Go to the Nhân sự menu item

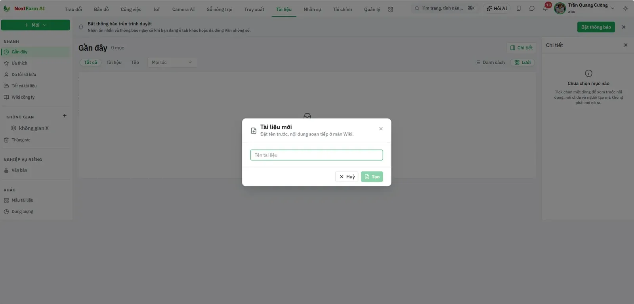click(x=312, y=10)
